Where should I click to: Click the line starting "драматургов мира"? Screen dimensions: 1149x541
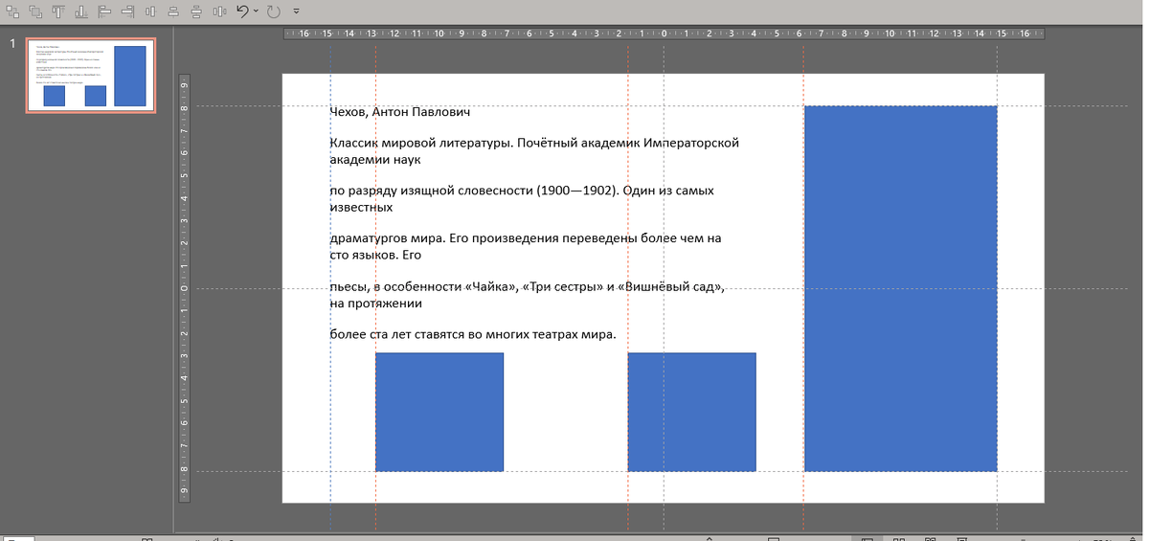click(x=525, y=238)
